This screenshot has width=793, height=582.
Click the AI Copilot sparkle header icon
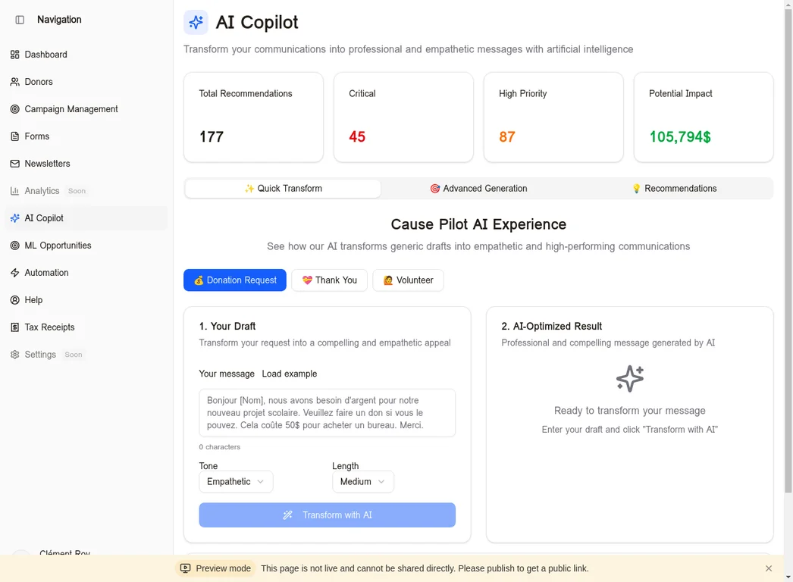click(196, 22)
